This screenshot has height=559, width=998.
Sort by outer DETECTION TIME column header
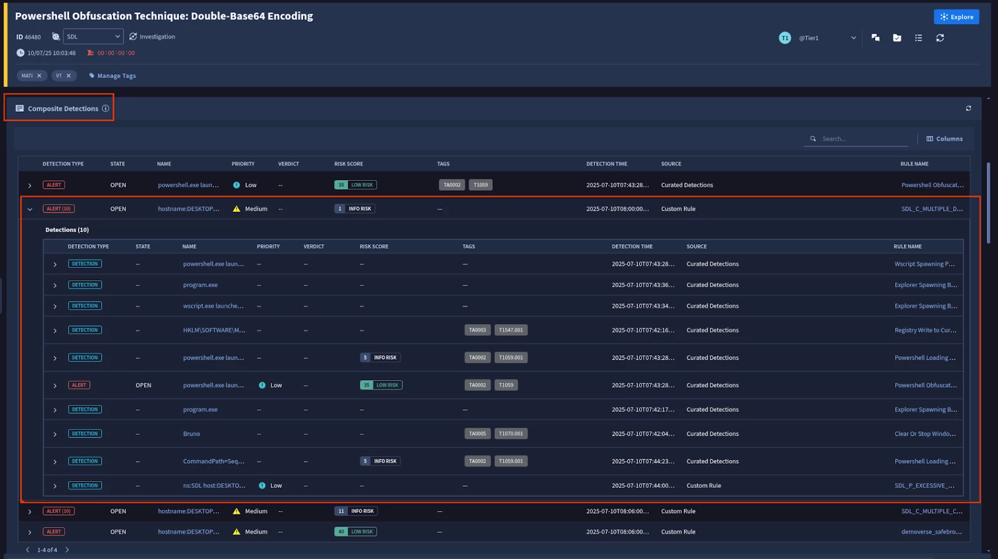[x=606, y=164]
